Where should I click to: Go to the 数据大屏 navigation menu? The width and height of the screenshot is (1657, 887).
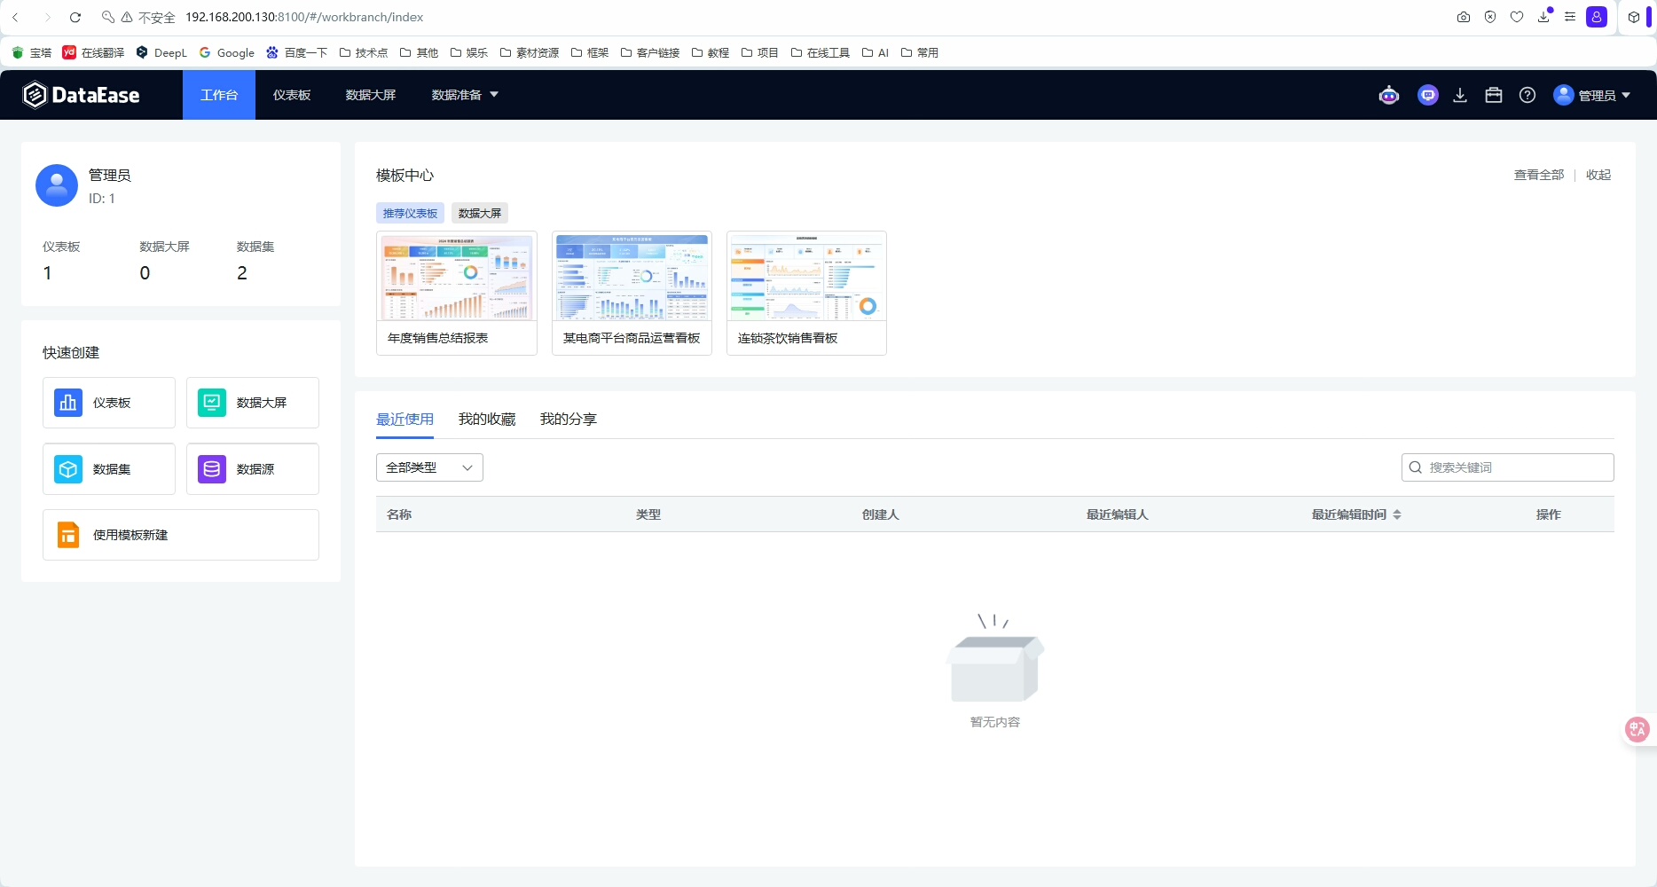click(x=371, y=95)
